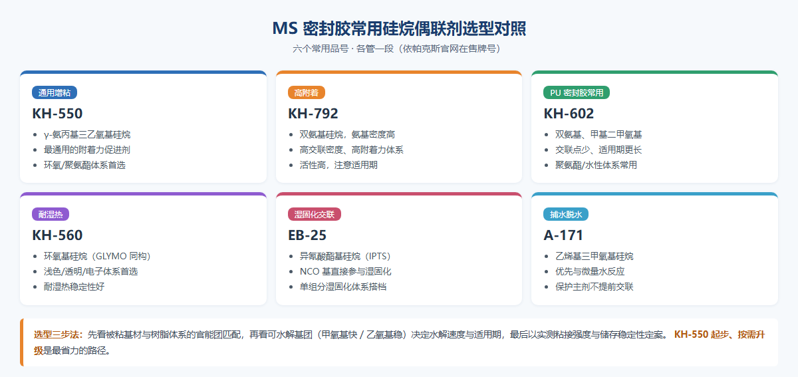Image resolution: width=798 pixels, height=377 pixels.
Task: Select the KH-602 heading
Action: pos(569,113)
